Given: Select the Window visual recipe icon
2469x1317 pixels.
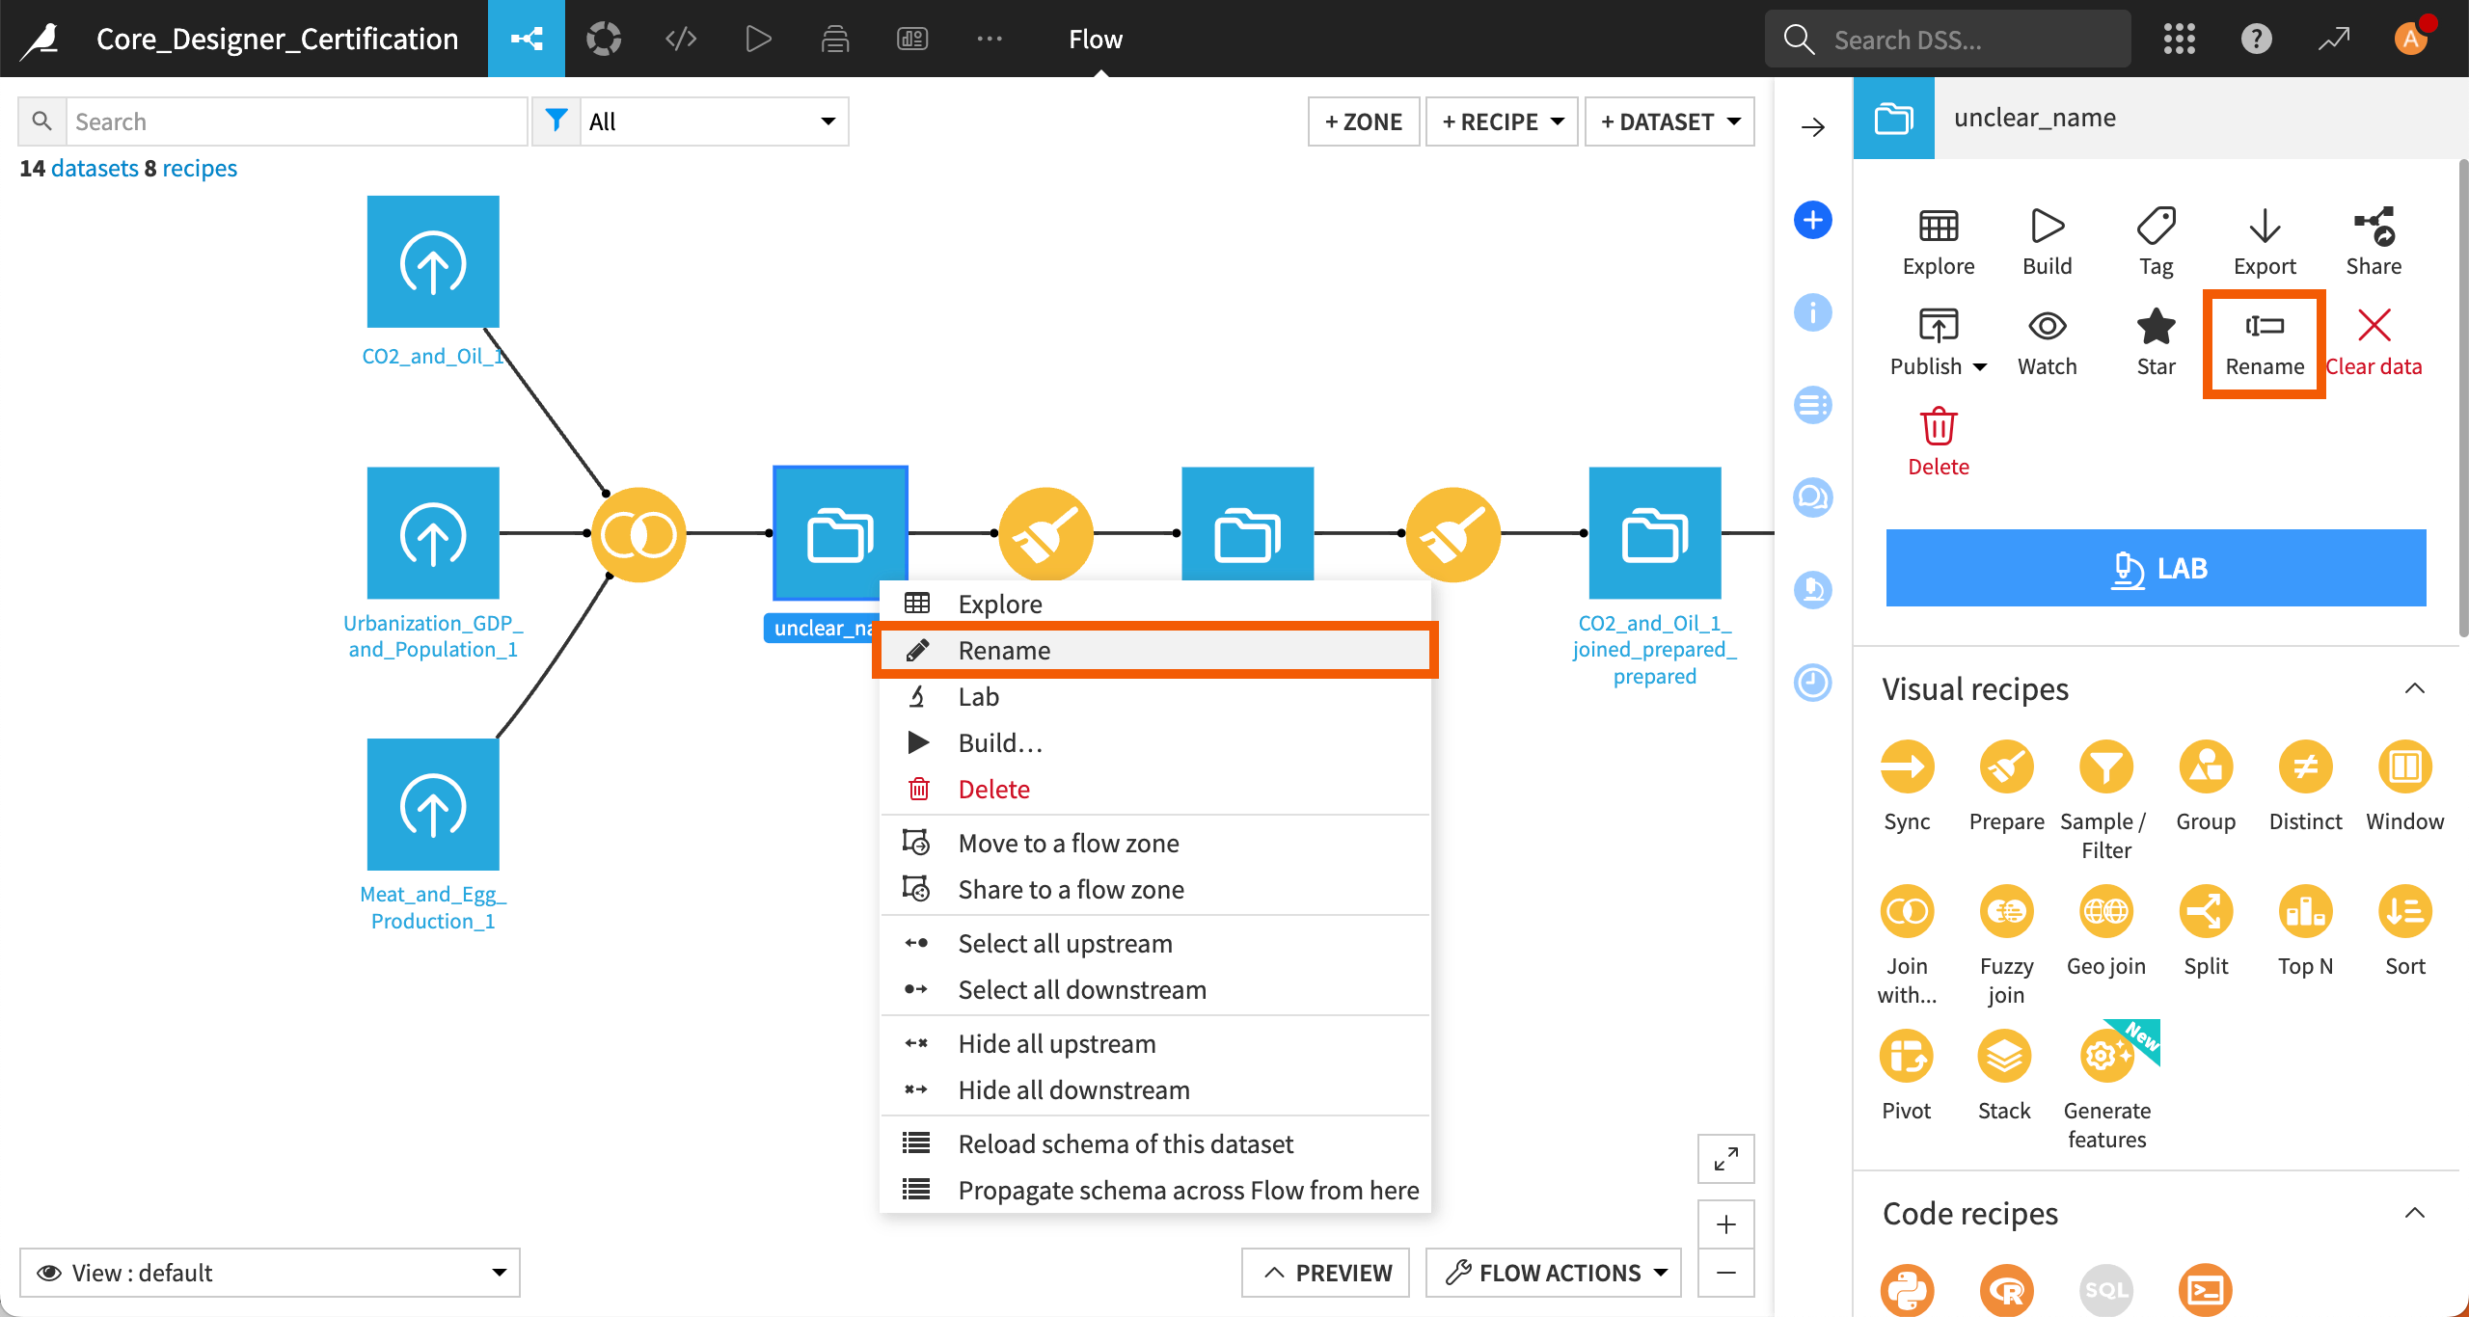Looking at the screenshot, I should click(x=2403, y=768).
